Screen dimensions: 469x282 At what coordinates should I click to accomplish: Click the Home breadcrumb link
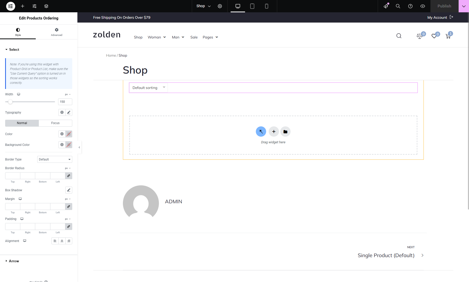coord(111,55)
